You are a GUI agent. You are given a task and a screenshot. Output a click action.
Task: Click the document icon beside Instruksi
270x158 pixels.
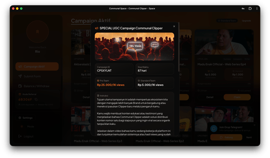(x=98, y=96)
